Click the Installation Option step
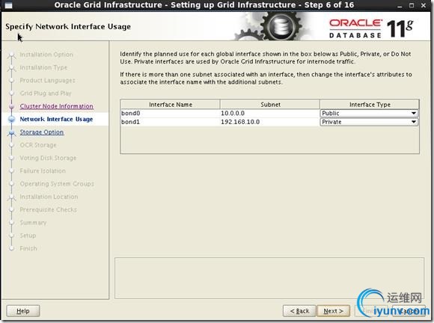Viewport: 434px width, 323px height. click(46, 55)
